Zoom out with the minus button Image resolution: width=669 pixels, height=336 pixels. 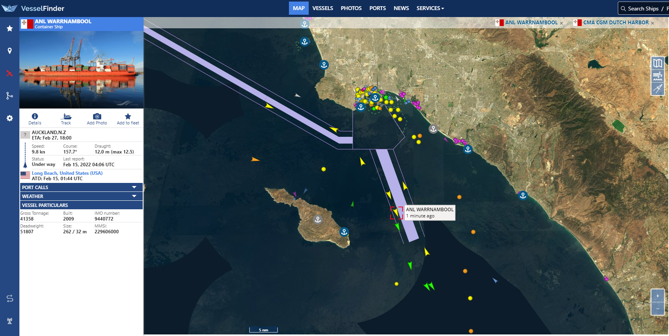658,308
